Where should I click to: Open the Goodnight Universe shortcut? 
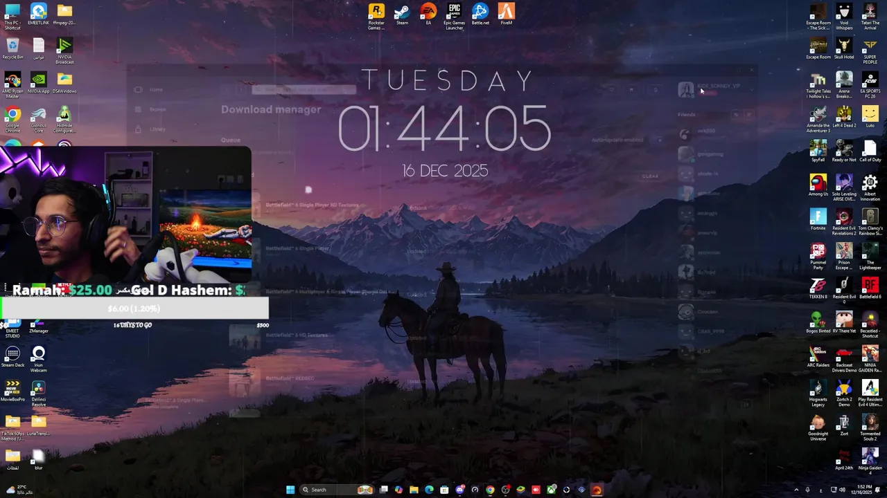click(x=818, y=428)
